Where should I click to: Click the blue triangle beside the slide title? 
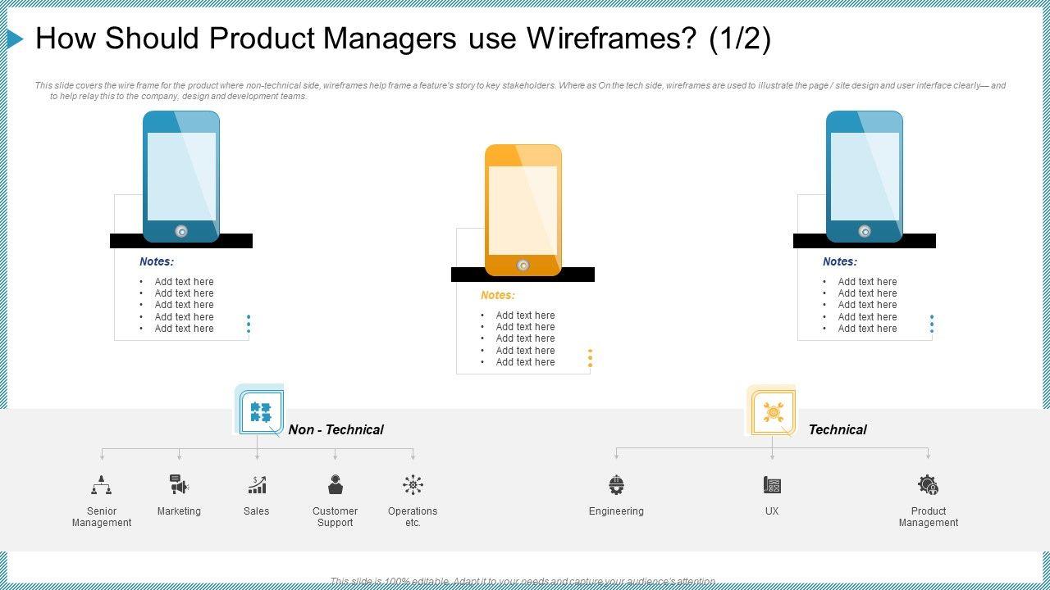pyautogui.click(x=16, y=39)
